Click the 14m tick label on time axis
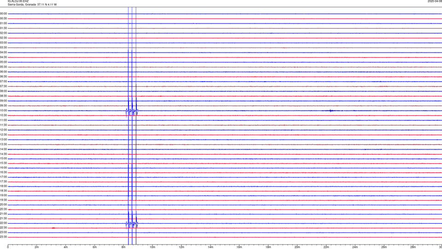 click(x=210, y=247)
